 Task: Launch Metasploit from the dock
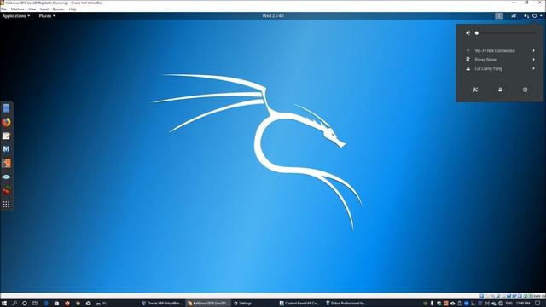[x=6, y=149]
